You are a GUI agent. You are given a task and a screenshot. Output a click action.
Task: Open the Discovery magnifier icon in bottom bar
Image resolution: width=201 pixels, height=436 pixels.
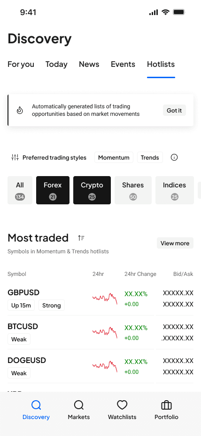coord(36,405)
